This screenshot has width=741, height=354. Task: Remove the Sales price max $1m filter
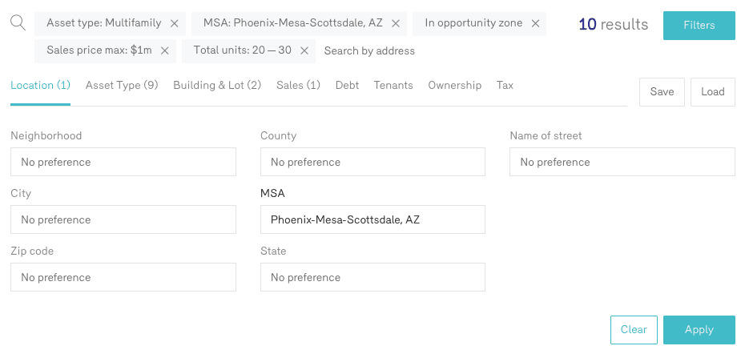tap(164, 51)
